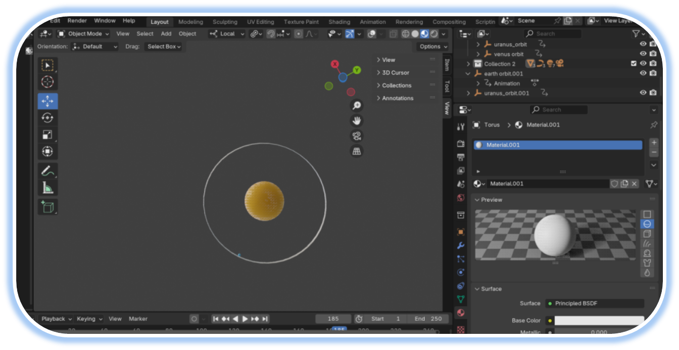Switch to the Shading workspace tab
The width and height of the screenshot is (679, 350).
pyautogui.click(x=339, y=22)
